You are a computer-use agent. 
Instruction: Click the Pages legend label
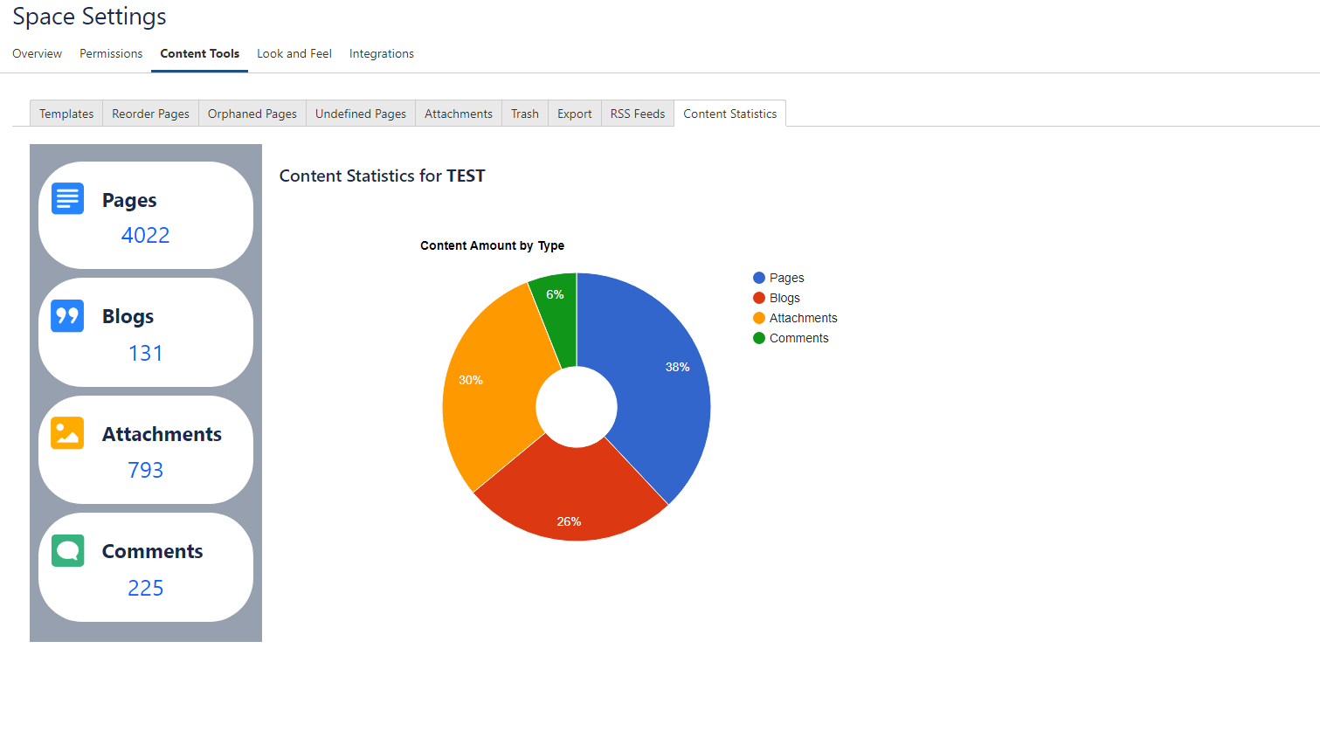point(786,278)
